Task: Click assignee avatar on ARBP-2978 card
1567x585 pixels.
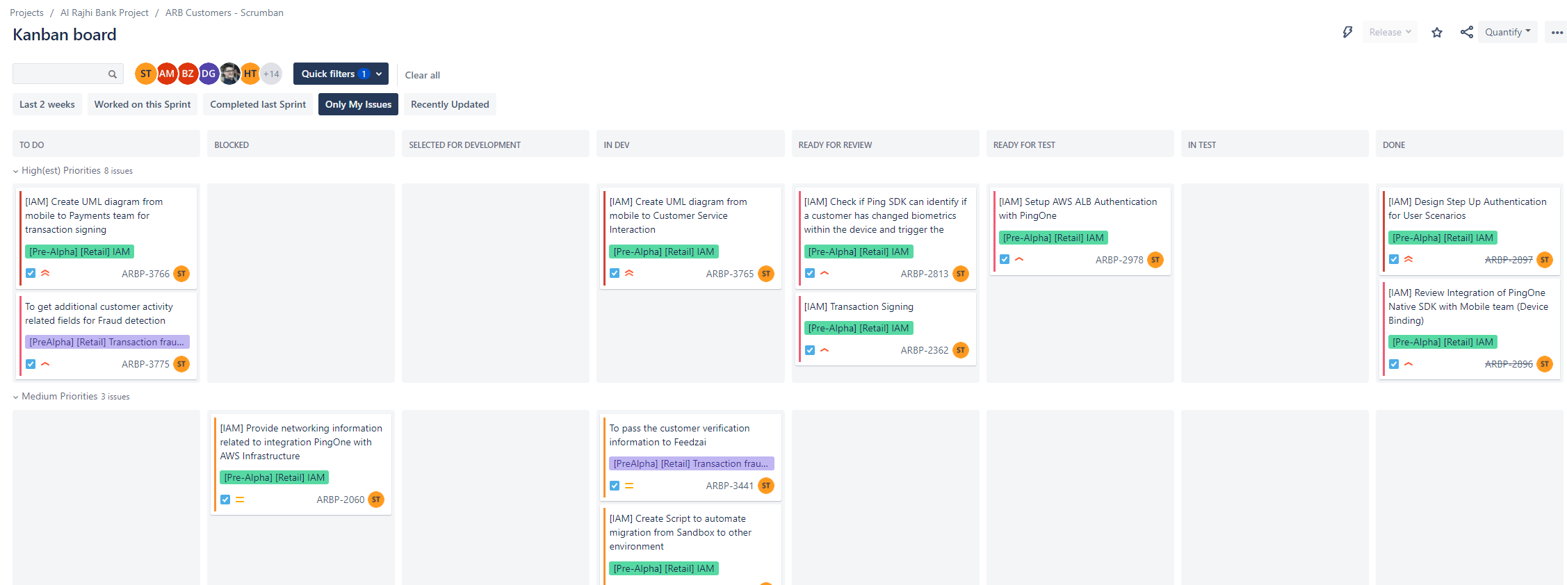Action: click(x=1155, y=260)
